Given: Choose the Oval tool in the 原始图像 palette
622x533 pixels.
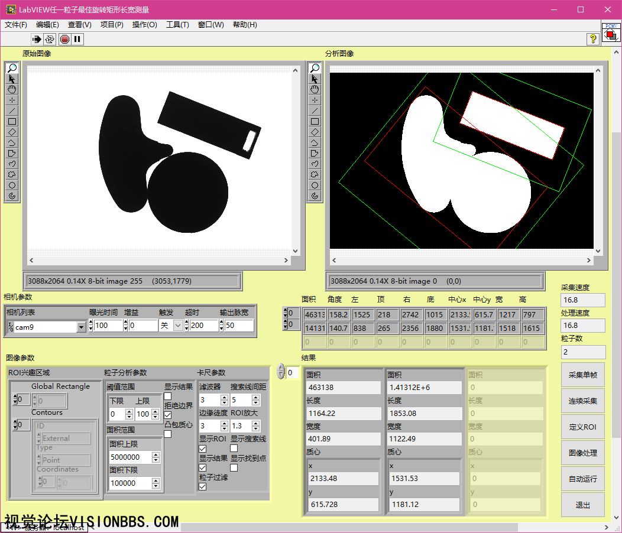Looking at the screenshot, I should 12,185.
